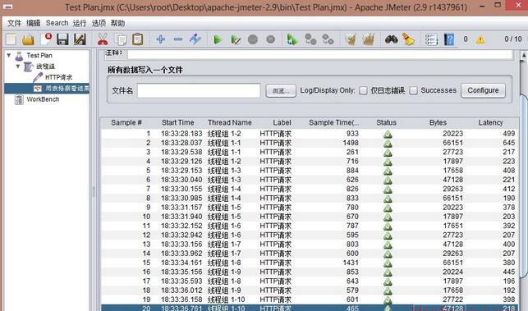Viewport: 528px width, 311px height.
Task: Open the function helper list icon
Action: coord(431,39)
